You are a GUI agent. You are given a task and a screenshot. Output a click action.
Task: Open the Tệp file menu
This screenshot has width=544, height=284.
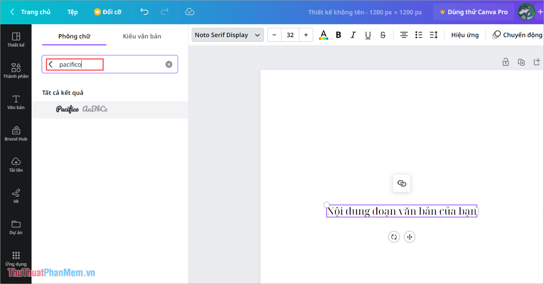(73, 12)
